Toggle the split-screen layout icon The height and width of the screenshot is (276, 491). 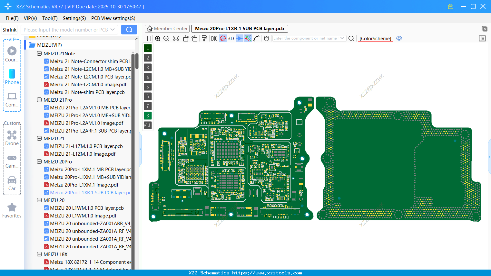pos(147,38)
